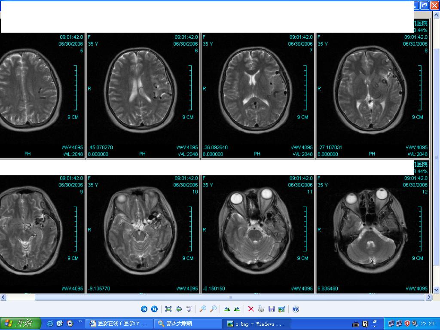Open the 开始 Start menu
The width and height of the screenshot is (440, 330).
coord(20,324)
